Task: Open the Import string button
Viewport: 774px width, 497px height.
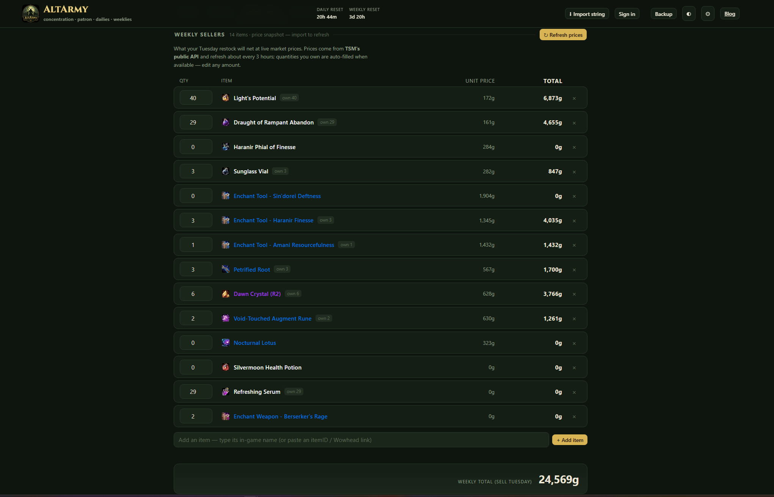Action: (587, 14)
